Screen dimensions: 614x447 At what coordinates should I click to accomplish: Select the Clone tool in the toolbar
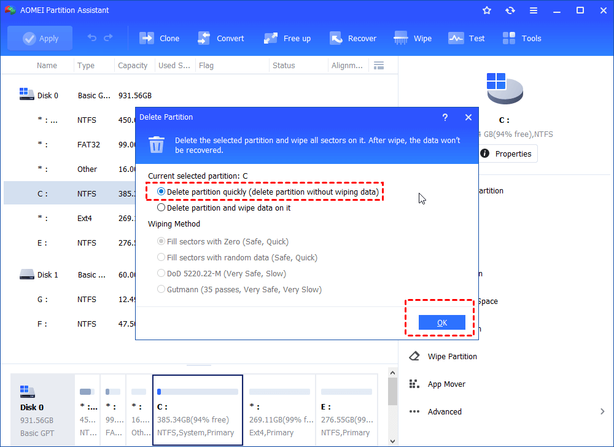pyautogui.click(x=159, y=37)
